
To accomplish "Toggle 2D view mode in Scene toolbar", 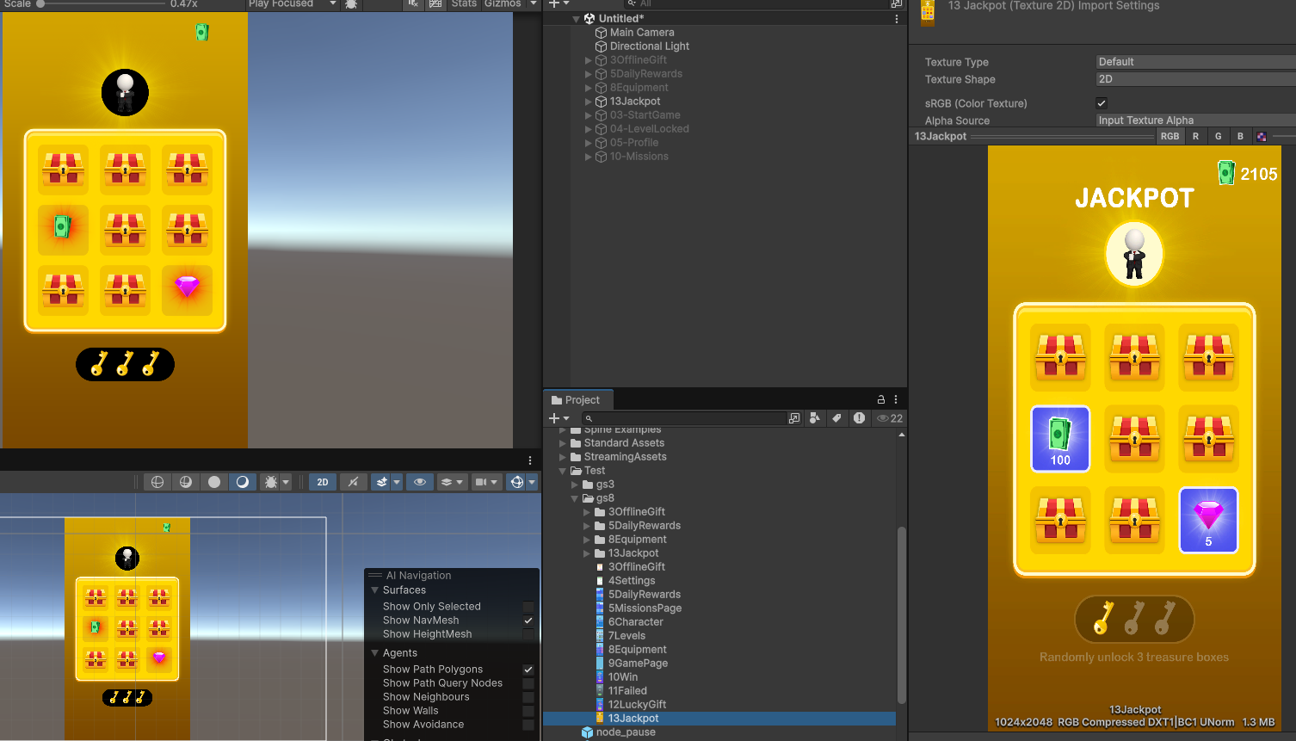I will [323, 482].
